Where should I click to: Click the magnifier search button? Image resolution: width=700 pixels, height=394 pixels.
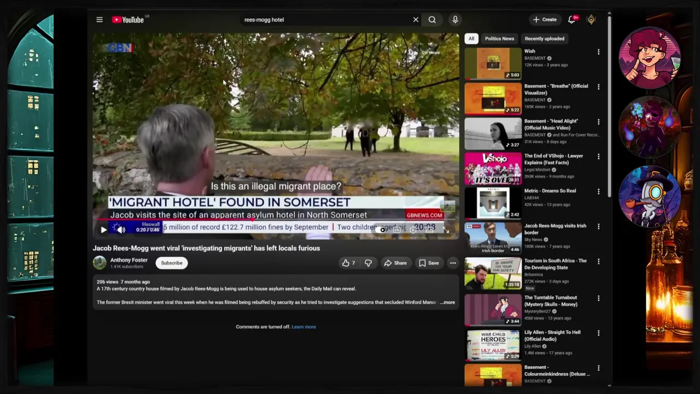(432, 20)
